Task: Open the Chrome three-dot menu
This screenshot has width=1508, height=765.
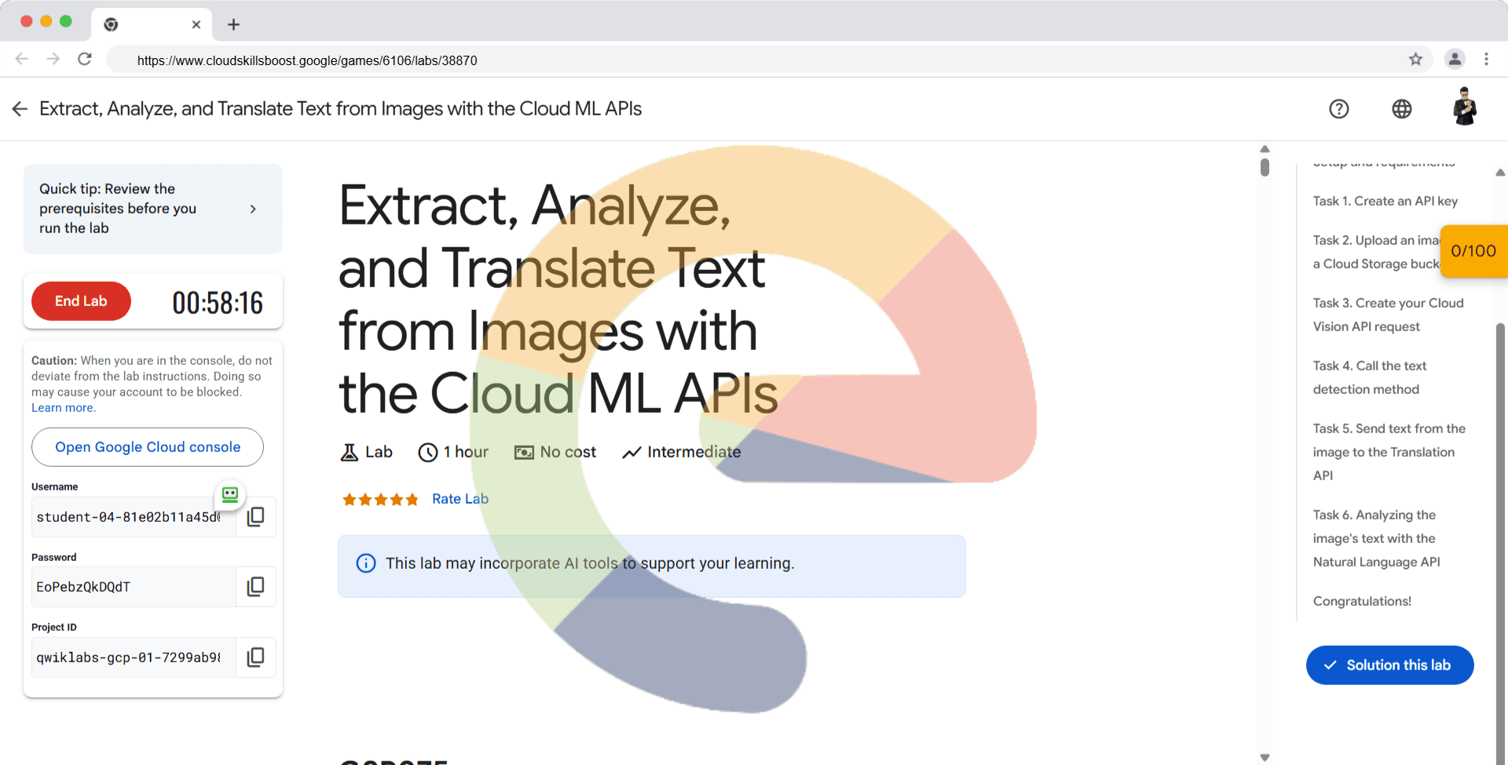Action: (x=1486, y=60)
